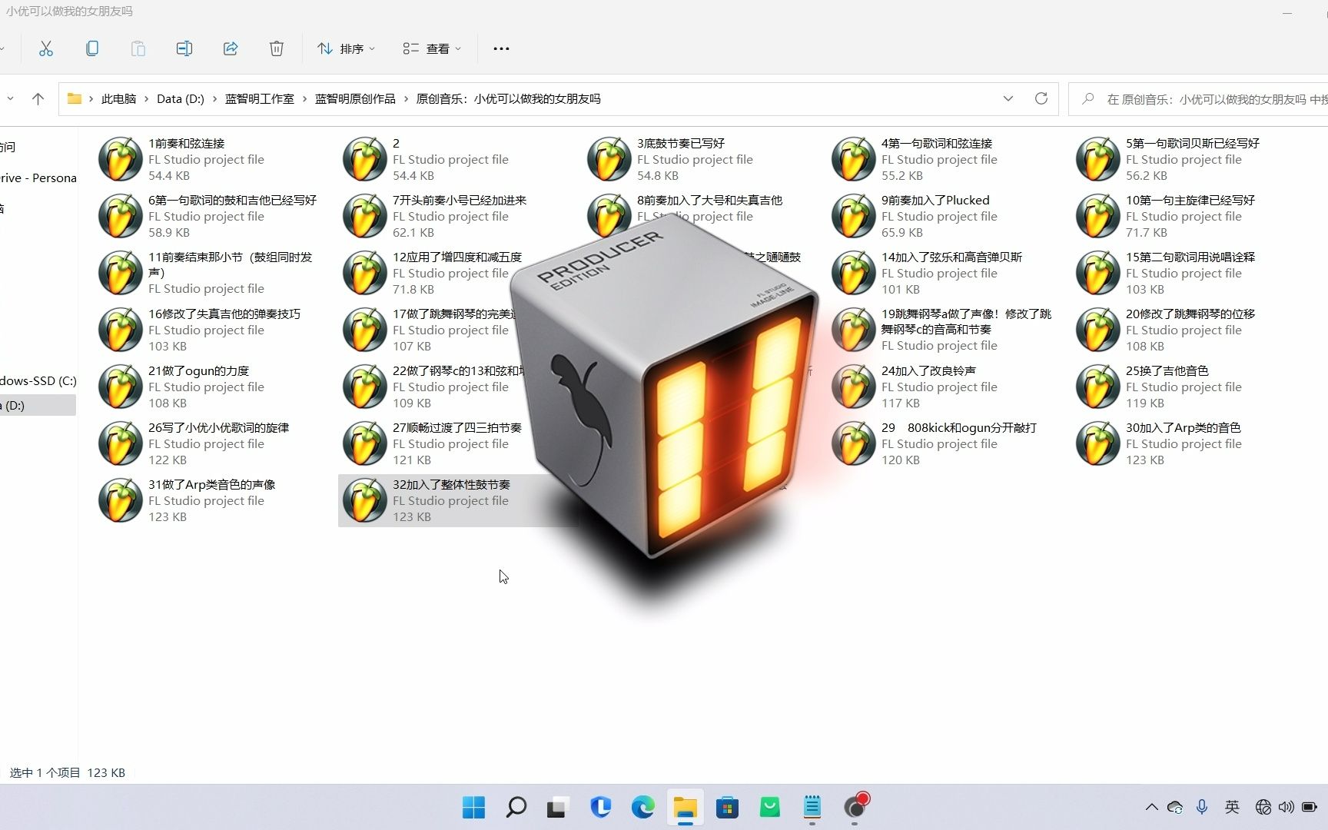The height and width of the screenshot is (830, 1328).
Task: Open the 查看 view dropdown
Action: pyautogui.click(x=432, y=48)
